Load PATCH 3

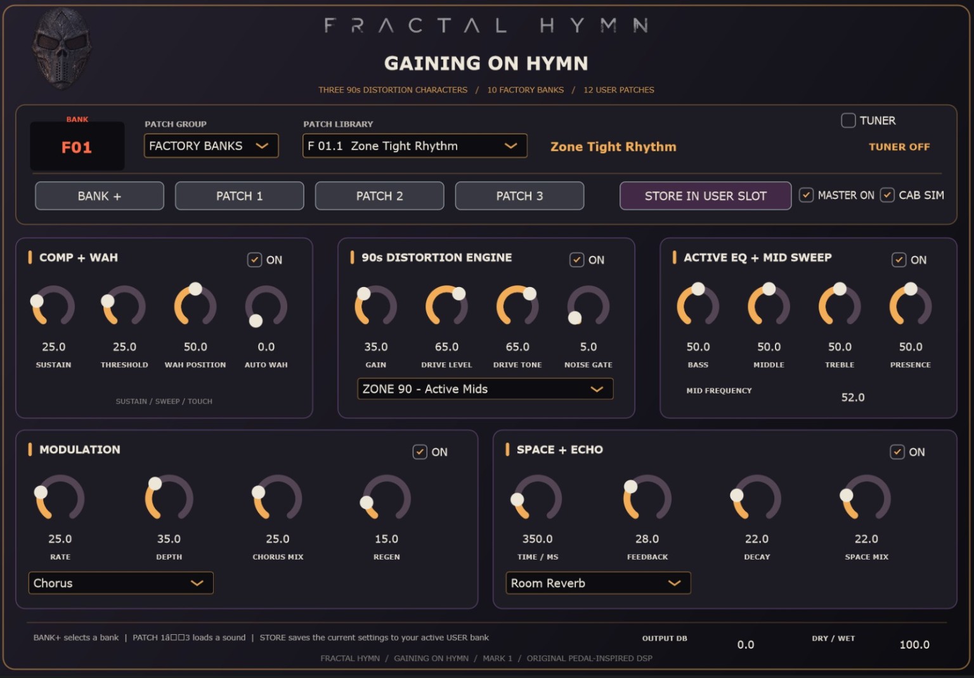click(x=520, y=196)
